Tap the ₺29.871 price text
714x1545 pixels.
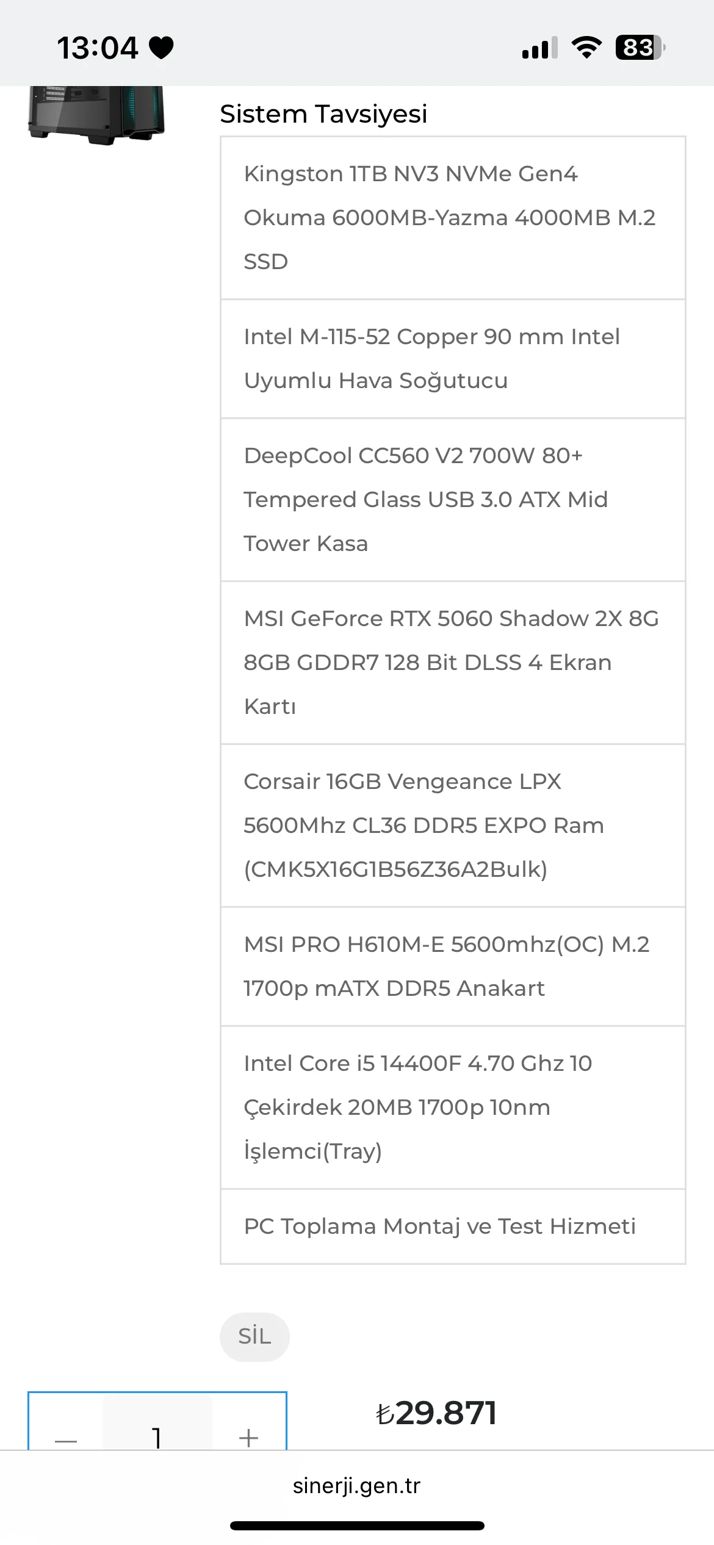[436, 1413]
